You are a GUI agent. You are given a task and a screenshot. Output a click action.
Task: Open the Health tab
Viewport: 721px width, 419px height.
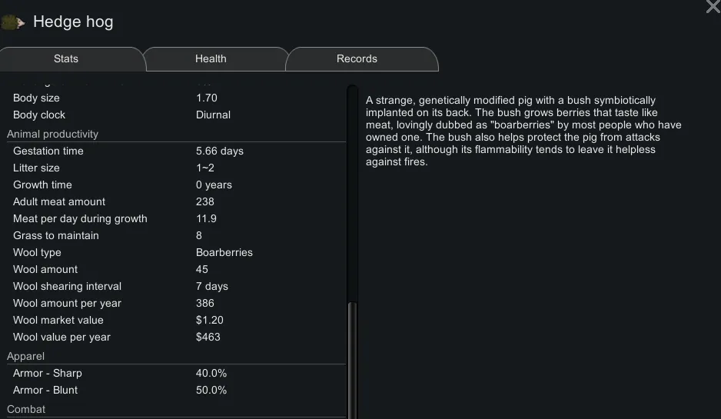coord(211,59)
